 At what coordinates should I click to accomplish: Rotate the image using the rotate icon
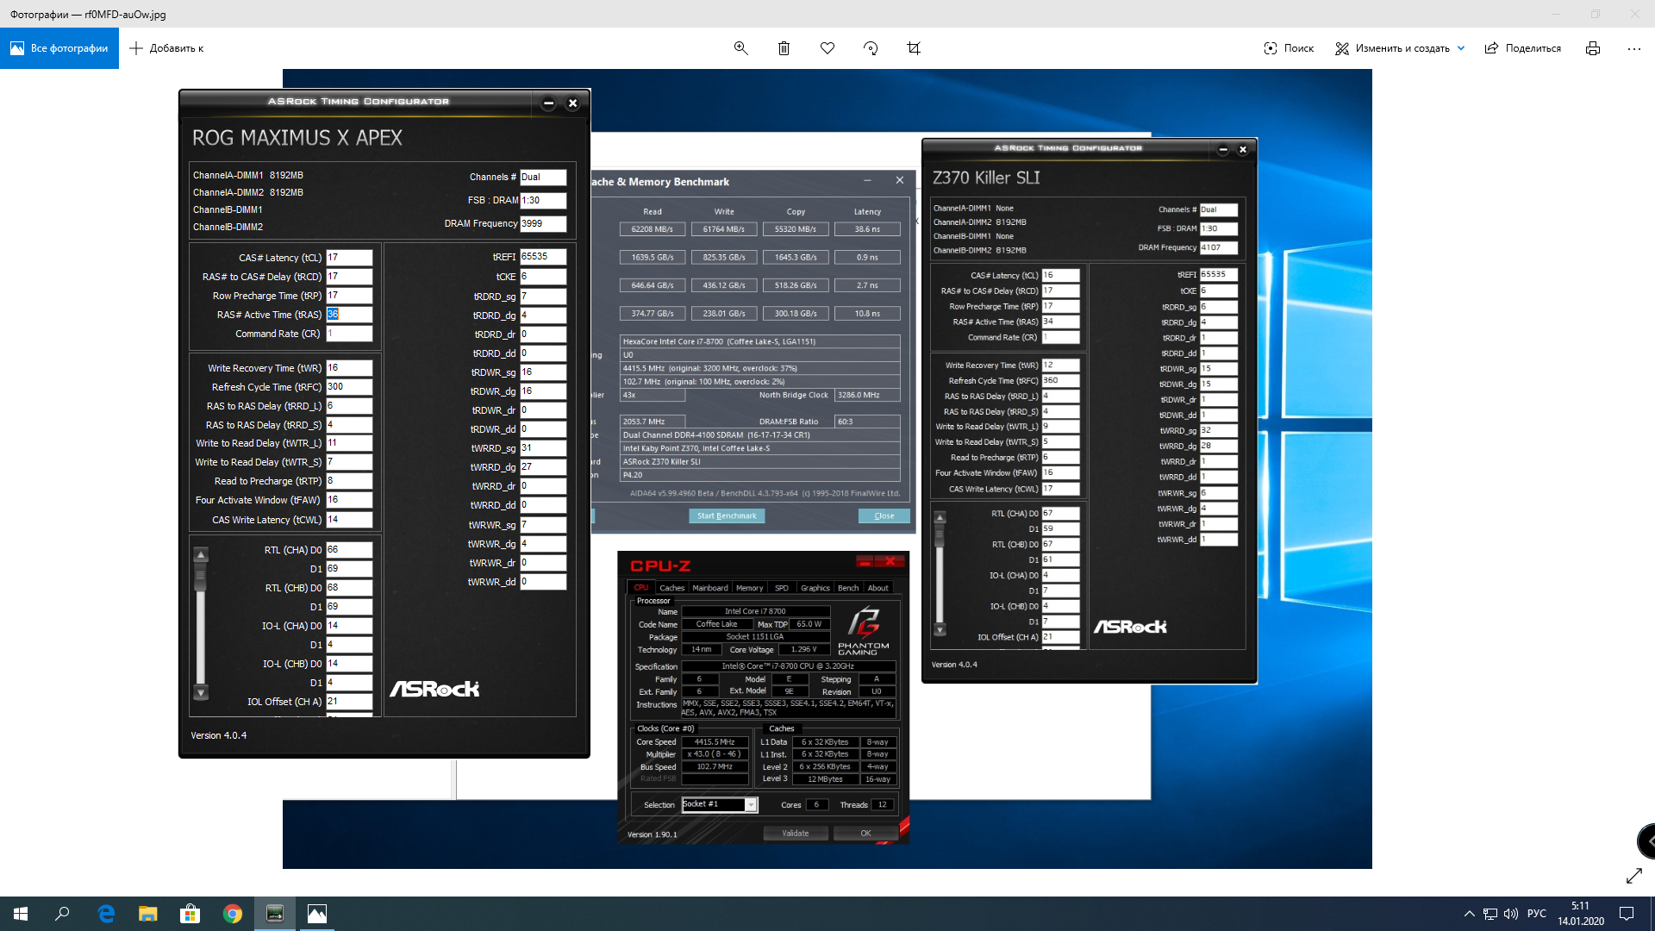(x=871, y=48)
